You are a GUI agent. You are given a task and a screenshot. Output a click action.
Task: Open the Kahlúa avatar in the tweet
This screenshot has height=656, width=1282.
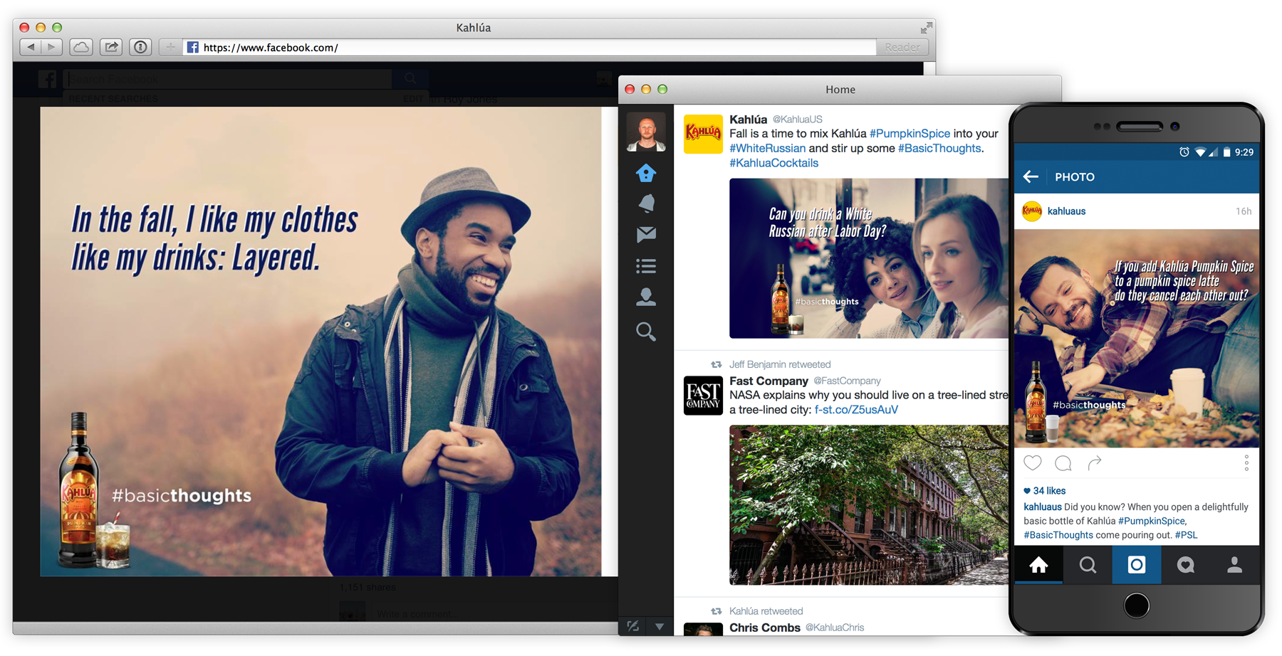(x=703, y=133)
